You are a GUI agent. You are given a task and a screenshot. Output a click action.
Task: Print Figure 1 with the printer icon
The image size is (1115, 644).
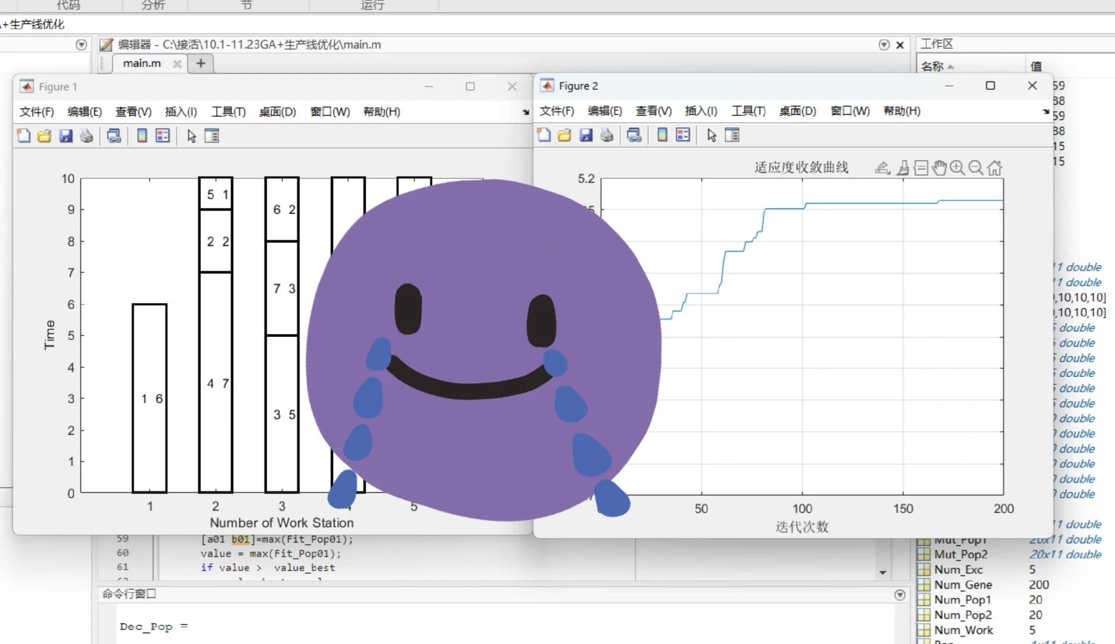click(x=86, y=136)
